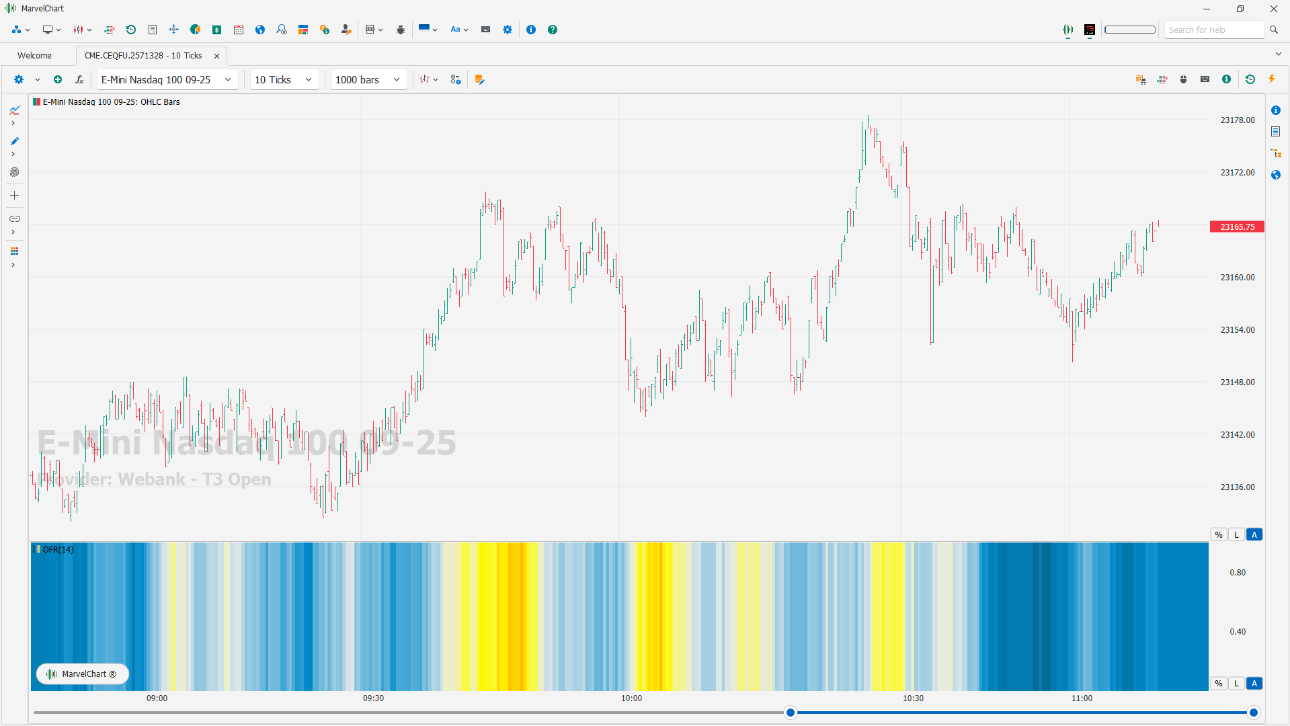Select the blue pencil drawing tool
Viewport: 1290px width, 726px height.
click(x=14, y=141)
